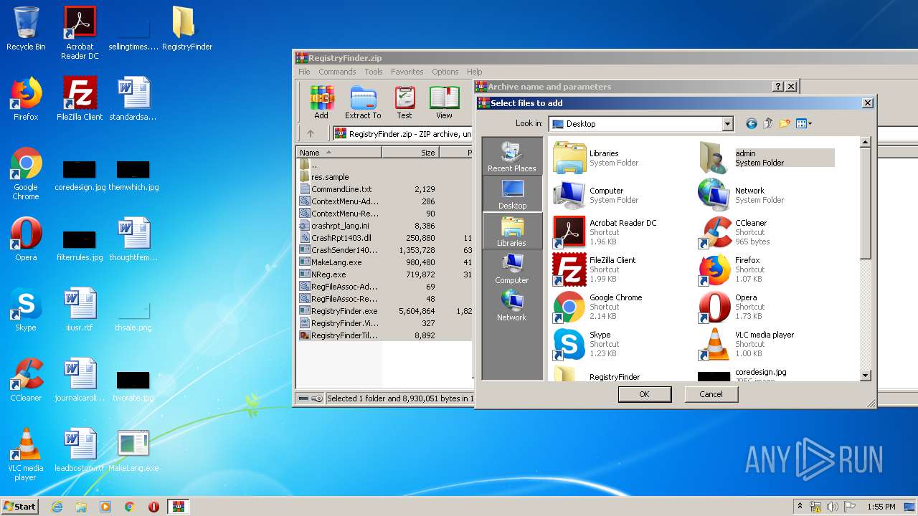Click help button of Archive name dialog
This screenshot has height=516, width=918.
pos(778,87)
